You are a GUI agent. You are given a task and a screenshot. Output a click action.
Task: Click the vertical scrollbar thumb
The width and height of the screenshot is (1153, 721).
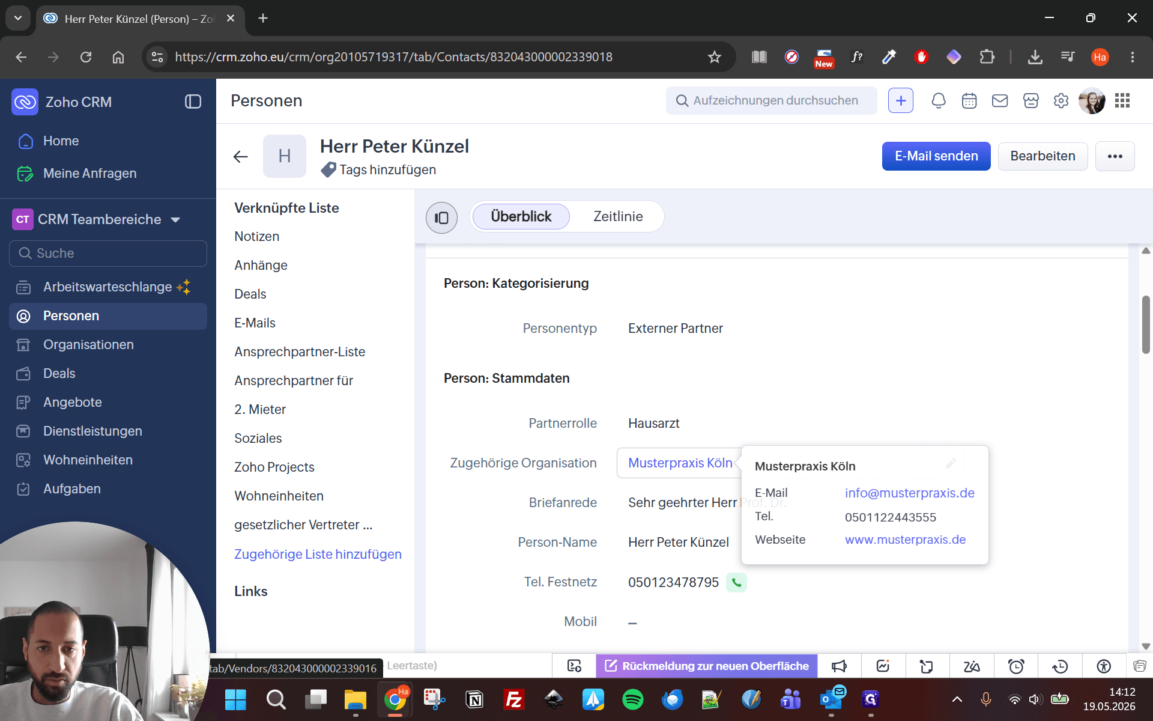pyautogui.click(x=1146, y=324)
